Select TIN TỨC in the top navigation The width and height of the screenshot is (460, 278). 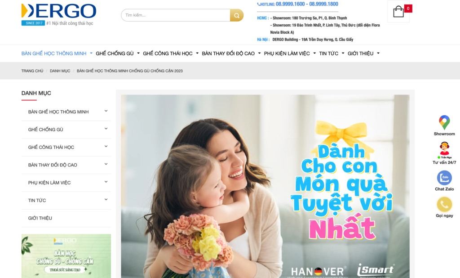(331, 54)
